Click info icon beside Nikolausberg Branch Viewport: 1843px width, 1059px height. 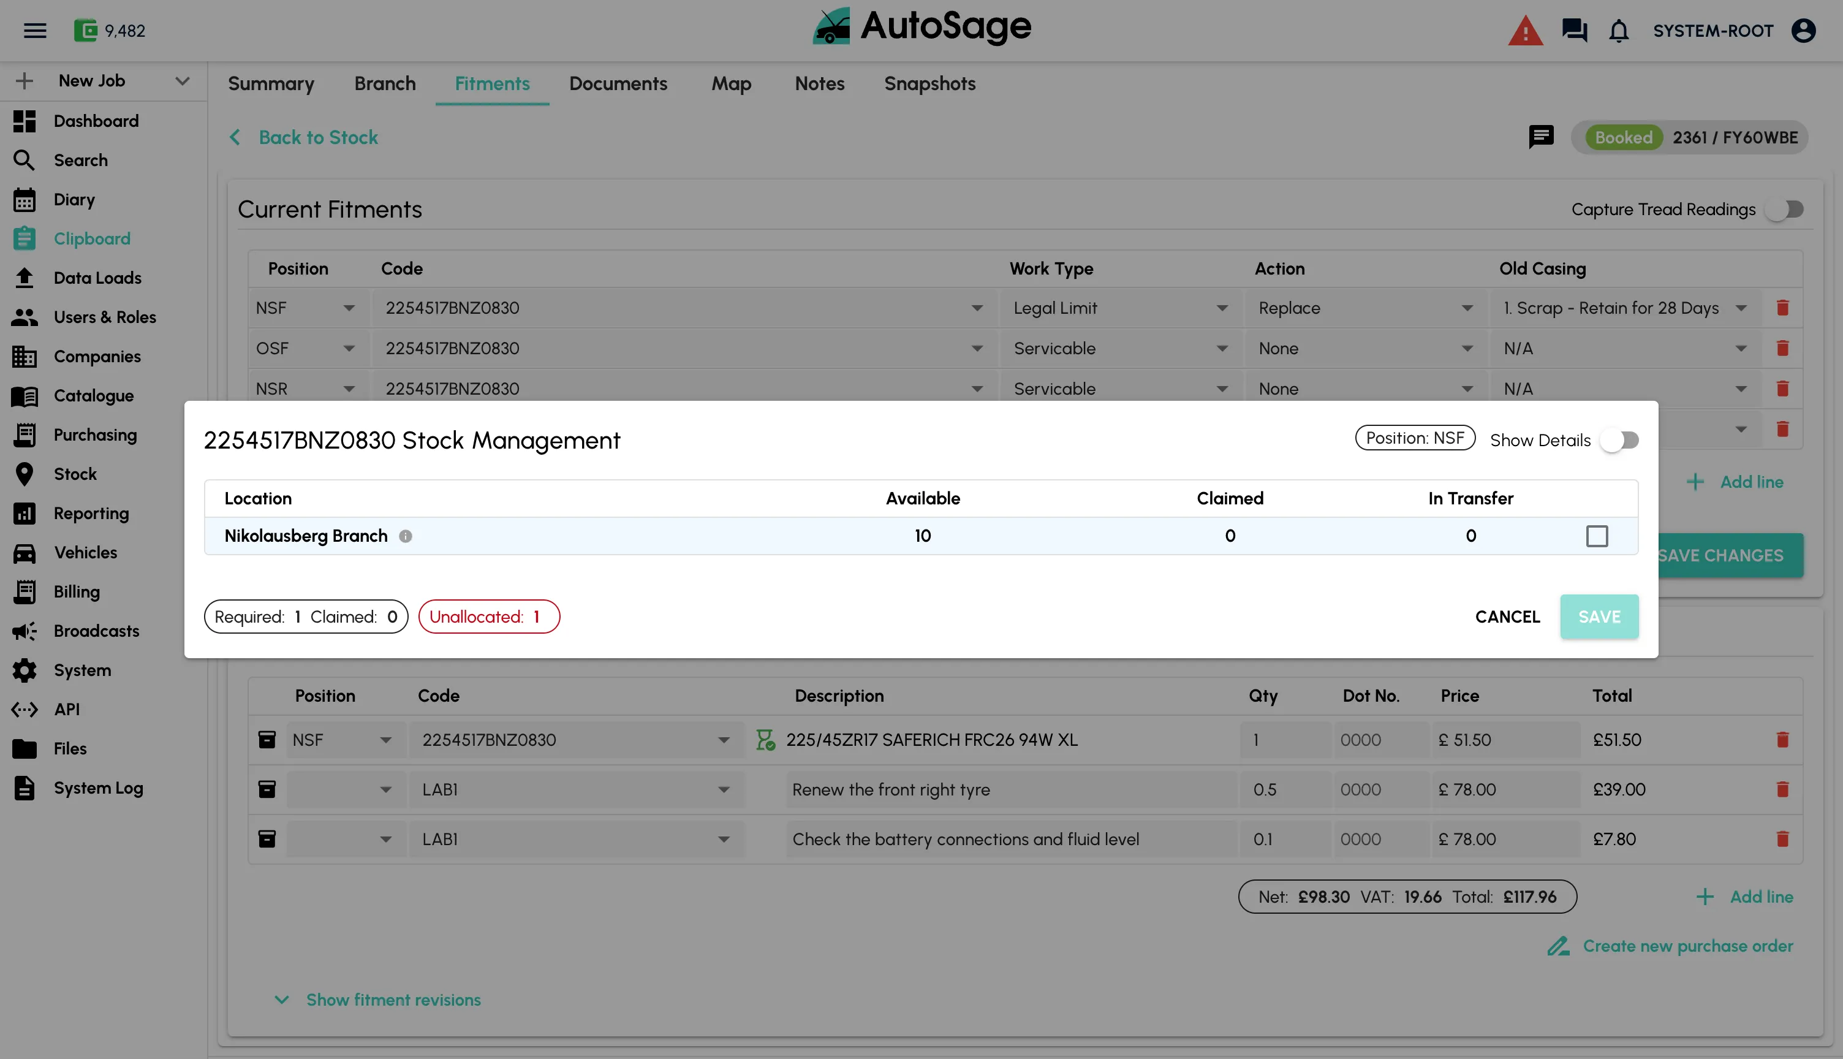pos(406,536)
